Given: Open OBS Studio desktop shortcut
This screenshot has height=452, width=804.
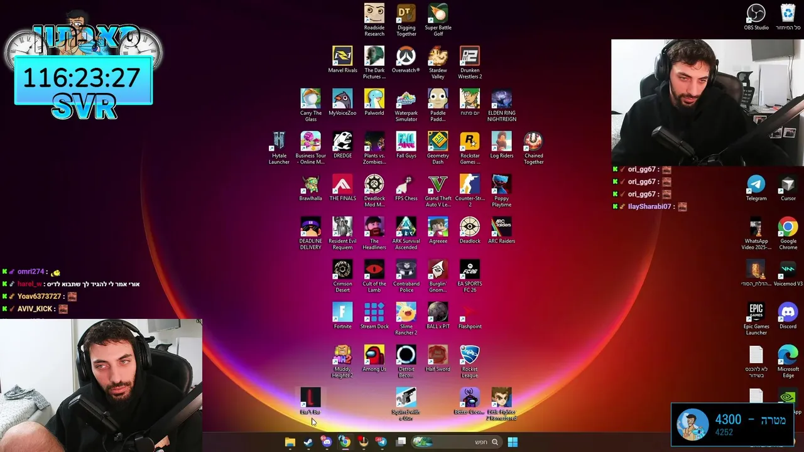Looking at the screenshot, I should [756, 17].
